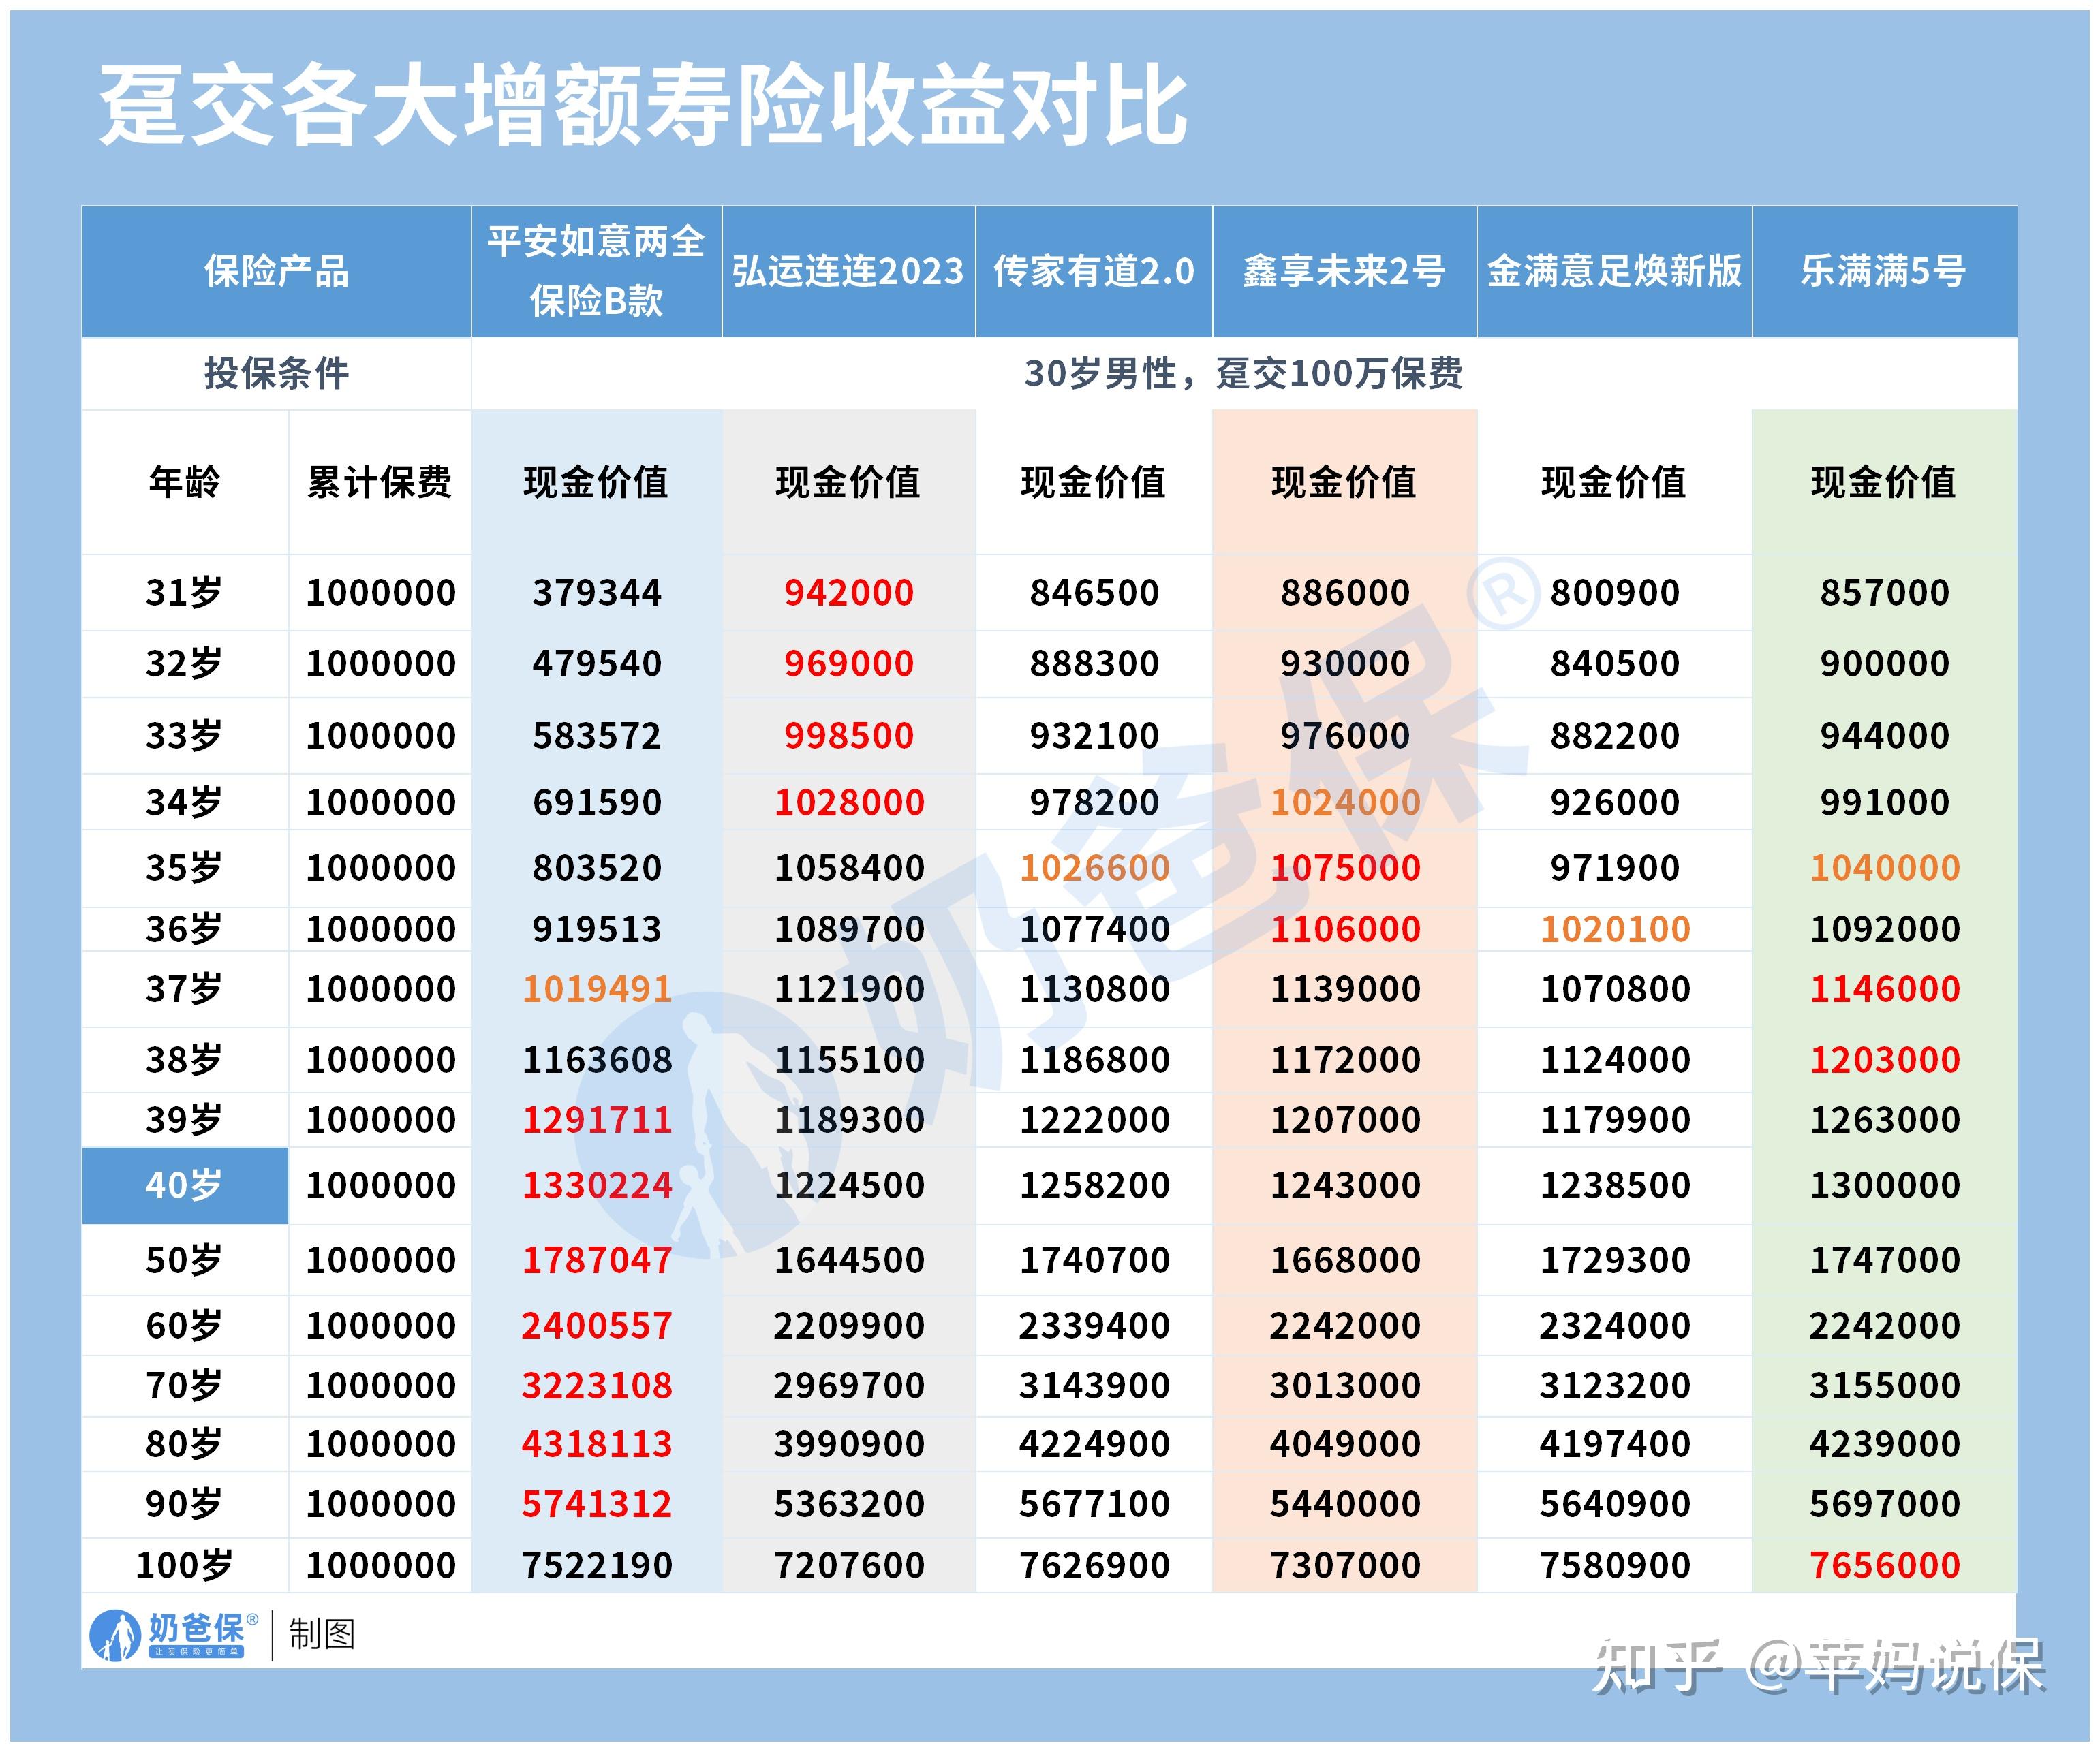Click the value 846500
Image resolution: width=2100 pixels, height=1752 pixels.
[x=1094, y=593]
